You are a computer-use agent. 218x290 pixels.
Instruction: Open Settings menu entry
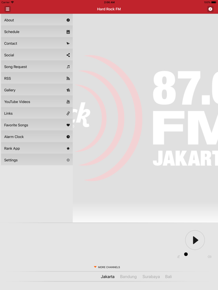point(37,160)
